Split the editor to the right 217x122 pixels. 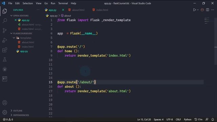tap(208, 10)
